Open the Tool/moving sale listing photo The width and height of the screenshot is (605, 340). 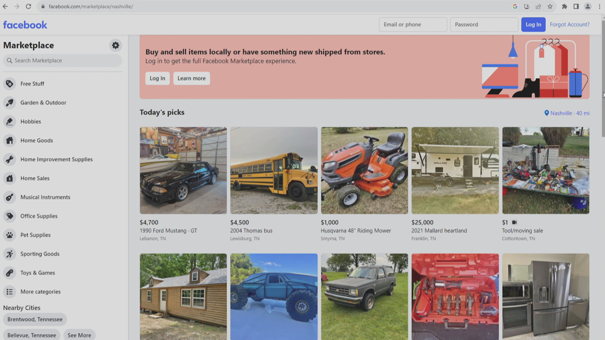click(546, 170)
